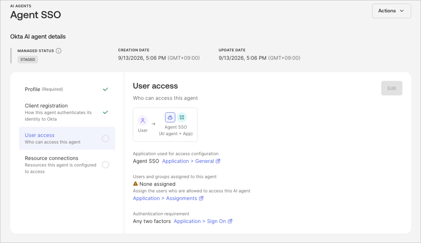421x243 pixels.
Task: Click the CREATION DATE label
Action: click(134, 50)
